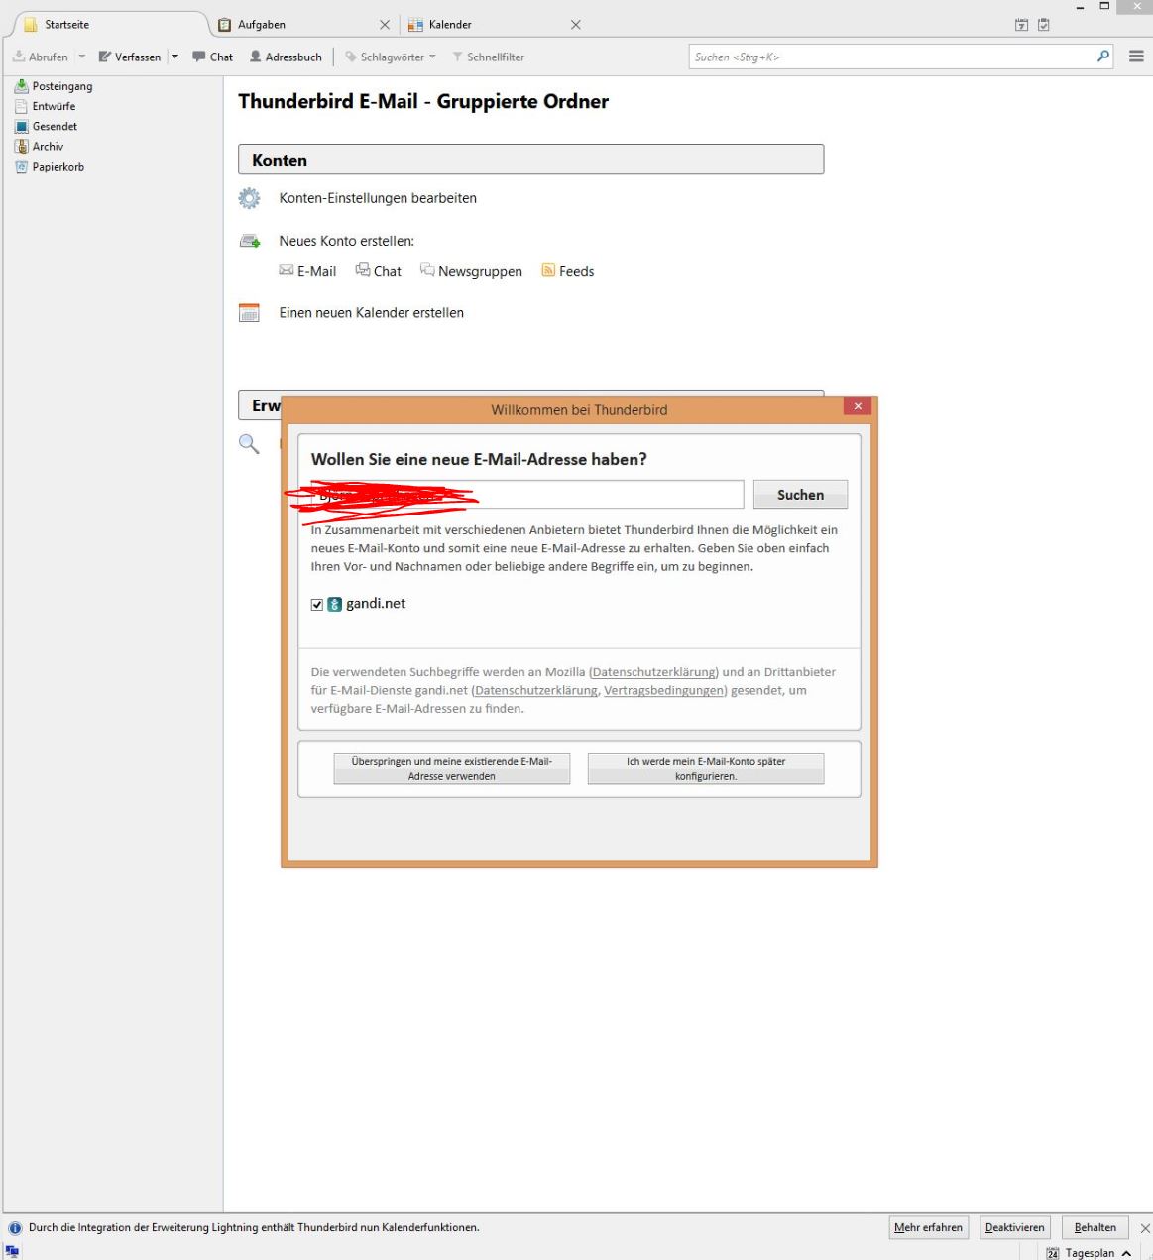Click Einen neuen Kalender erstellen
This screenshot has width=1153, height=1260.
[372, 313]
